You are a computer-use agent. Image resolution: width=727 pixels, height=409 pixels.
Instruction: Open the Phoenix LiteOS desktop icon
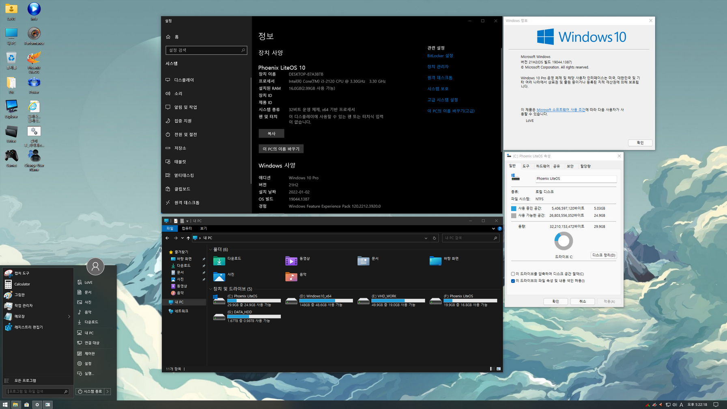[34, 62]
